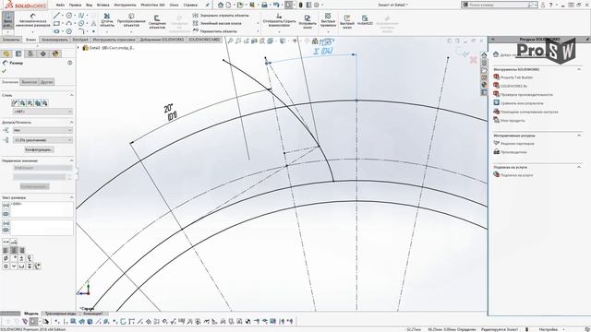Click the dimension text input field
The width and height of the screenshot is (591, 332).
pyautogui.click(x=42, y=209)
